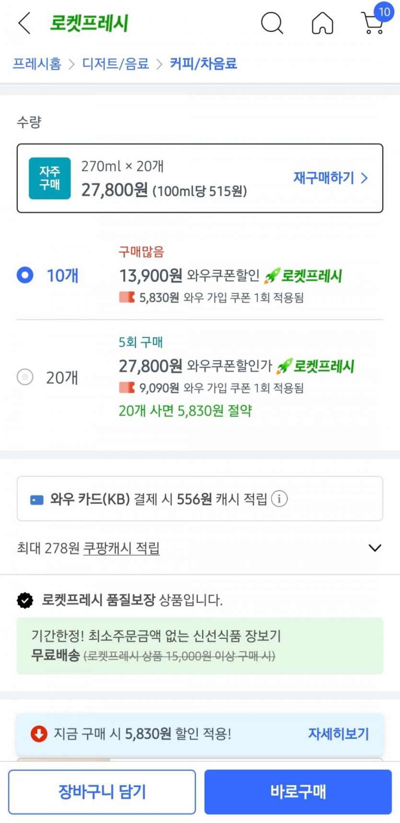The image size is (400, 823).
Task: Tap the info icon beside cash 적립
Action: (x=279, y=499)
